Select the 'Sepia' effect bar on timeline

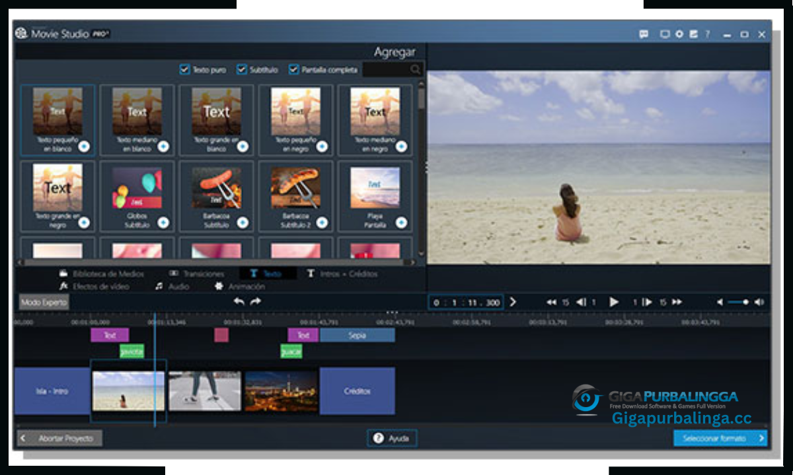tap(358, 335)
